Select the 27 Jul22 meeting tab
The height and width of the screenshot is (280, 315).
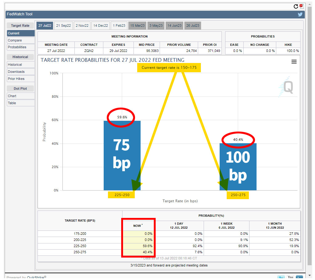click(x=45, y=26)
